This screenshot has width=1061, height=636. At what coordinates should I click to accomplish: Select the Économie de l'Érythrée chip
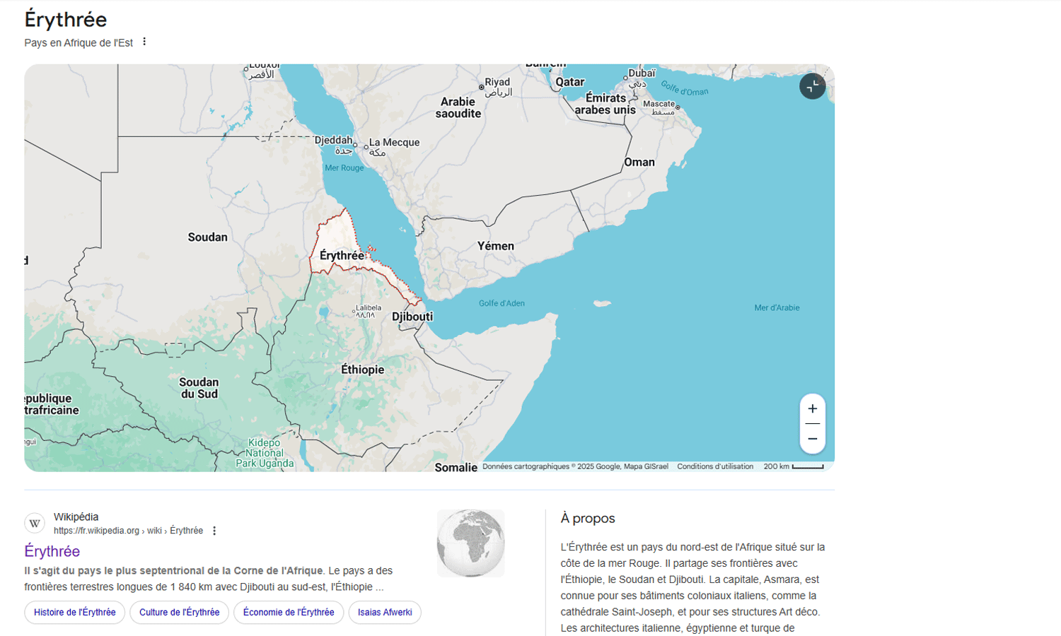[x=289, y=613]
